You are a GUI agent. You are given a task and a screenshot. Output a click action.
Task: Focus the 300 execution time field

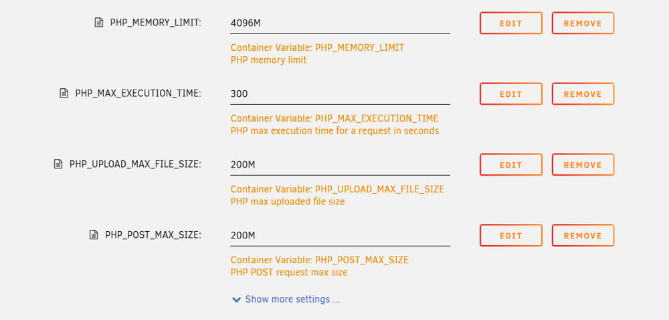point(340,94)
